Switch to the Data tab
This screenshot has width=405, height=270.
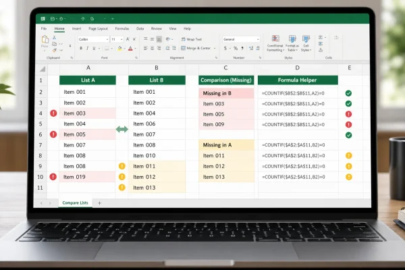pyautogui.click(x=140, y=28)
